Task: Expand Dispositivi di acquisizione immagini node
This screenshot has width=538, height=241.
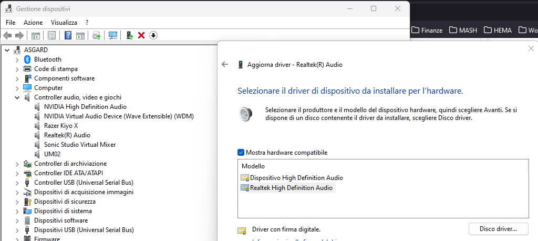Action: click(17, 192)
